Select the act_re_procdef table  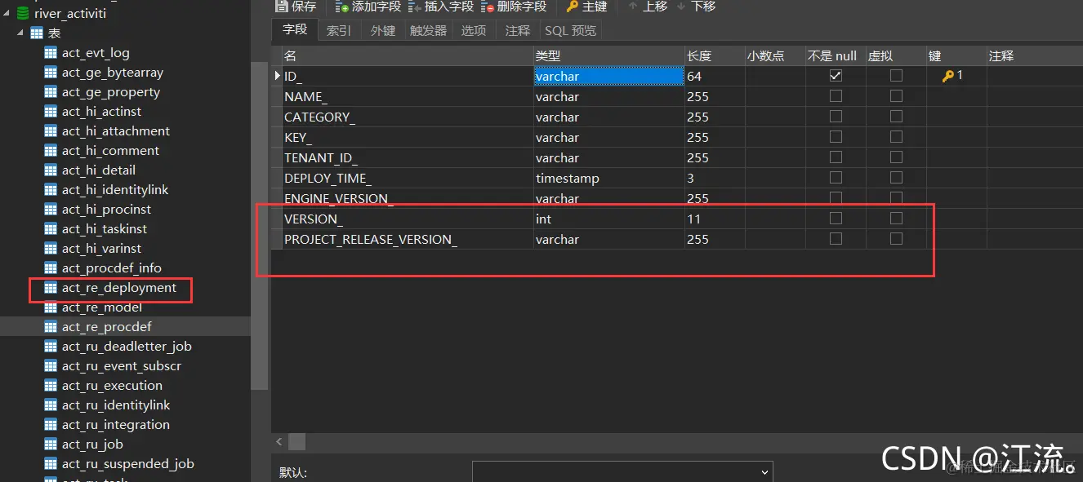point(125,327)
